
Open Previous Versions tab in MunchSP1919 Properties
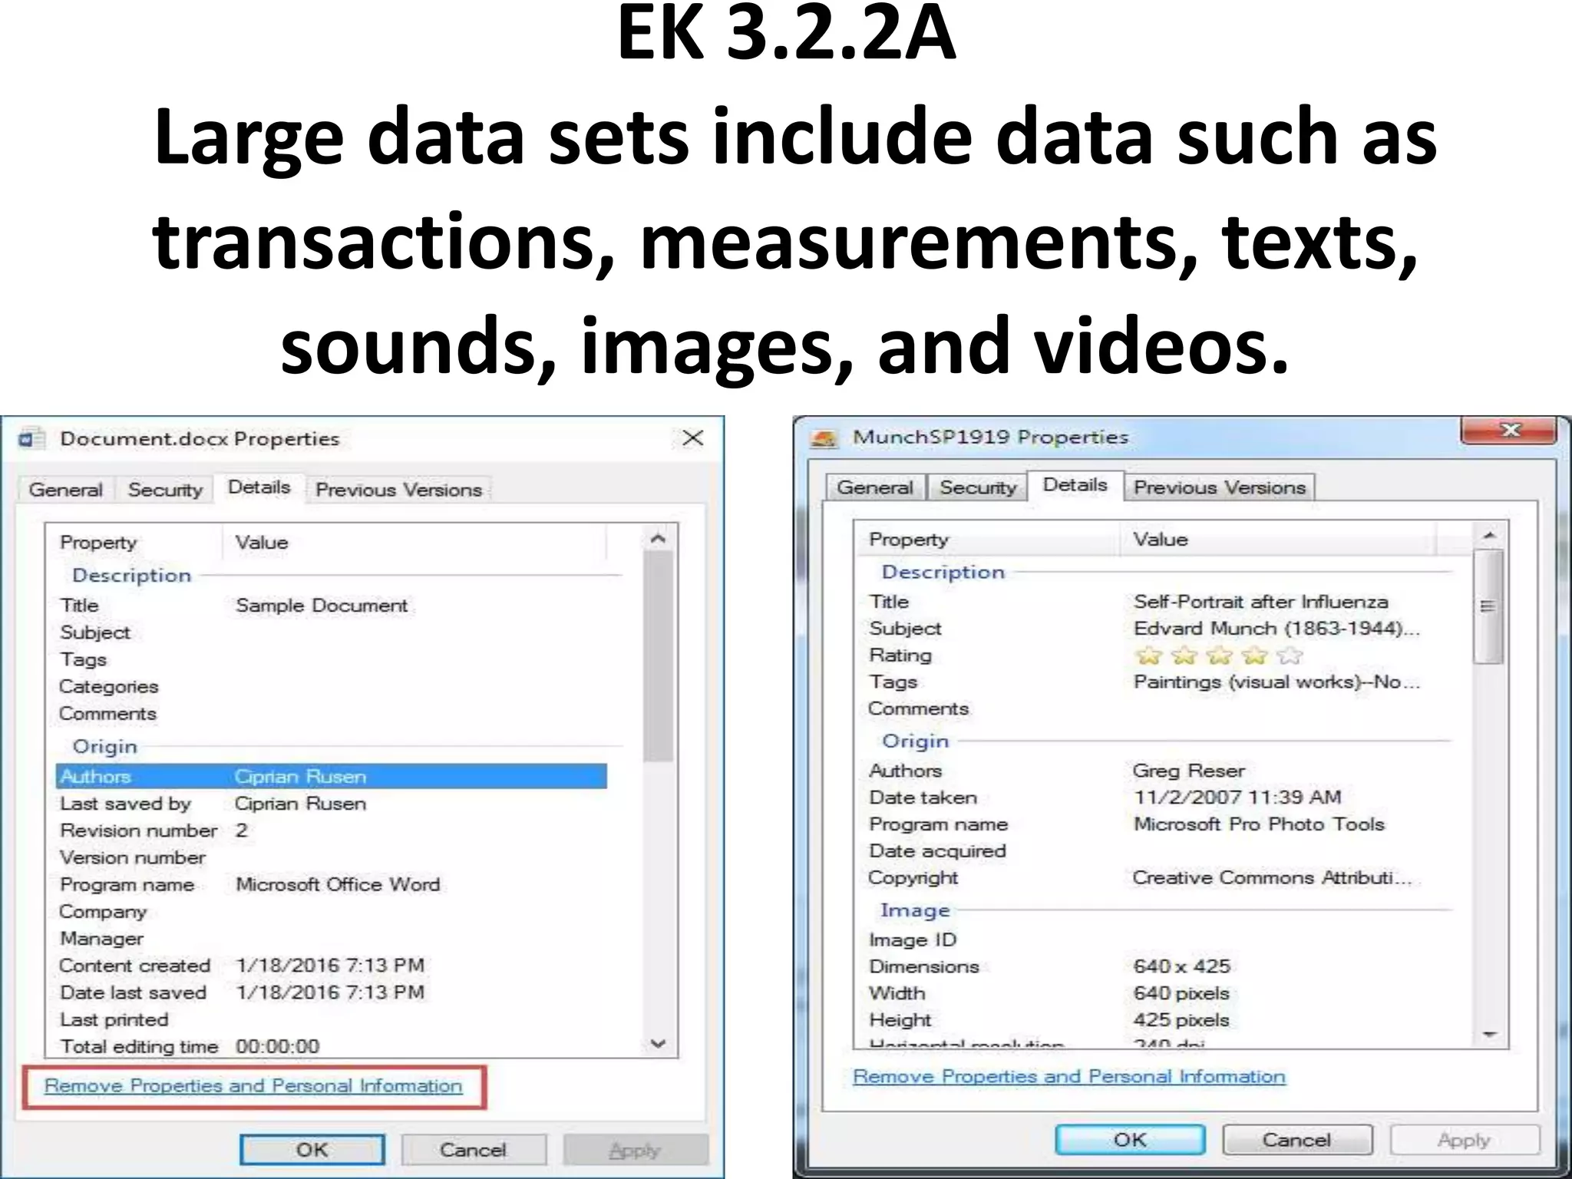click(1220, 487)
